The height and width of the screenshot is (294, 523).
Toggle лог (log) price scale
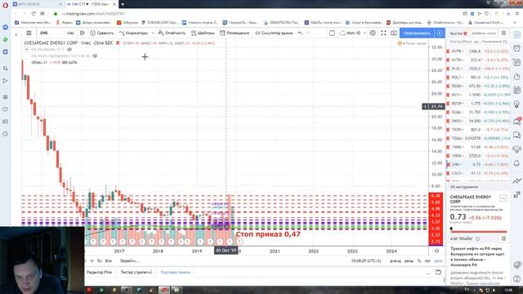[428, 261]
